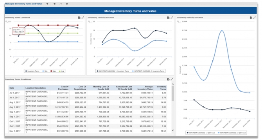Toggle the Max series in legend

coord(53,71)
